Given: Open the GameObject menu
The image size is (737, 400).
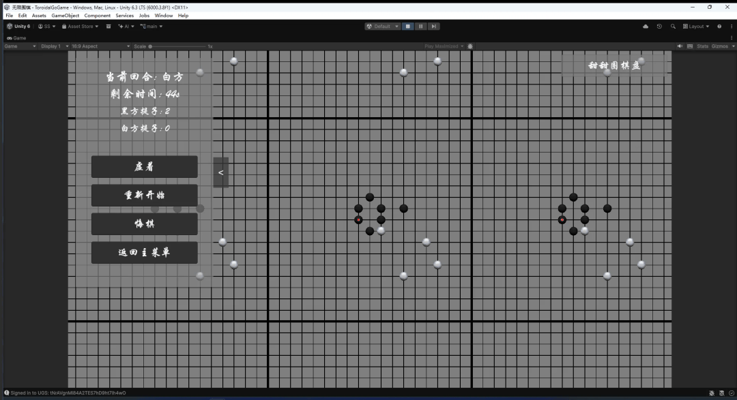Looking at the screenshot, I should click(x=65, y=15).
